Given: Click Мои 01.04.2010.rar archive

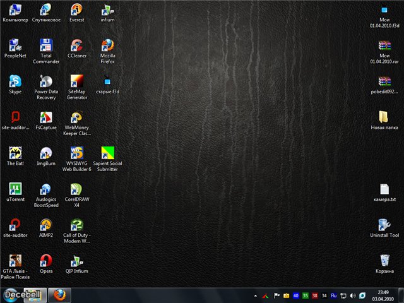Looking at the screenshot, I should (x=384, y=52).
